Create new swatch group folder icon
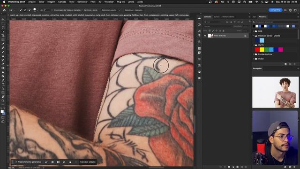 (285, 64)
